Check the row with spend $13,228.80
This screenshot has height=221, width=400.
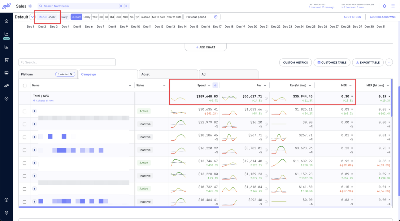pos(24,176)
